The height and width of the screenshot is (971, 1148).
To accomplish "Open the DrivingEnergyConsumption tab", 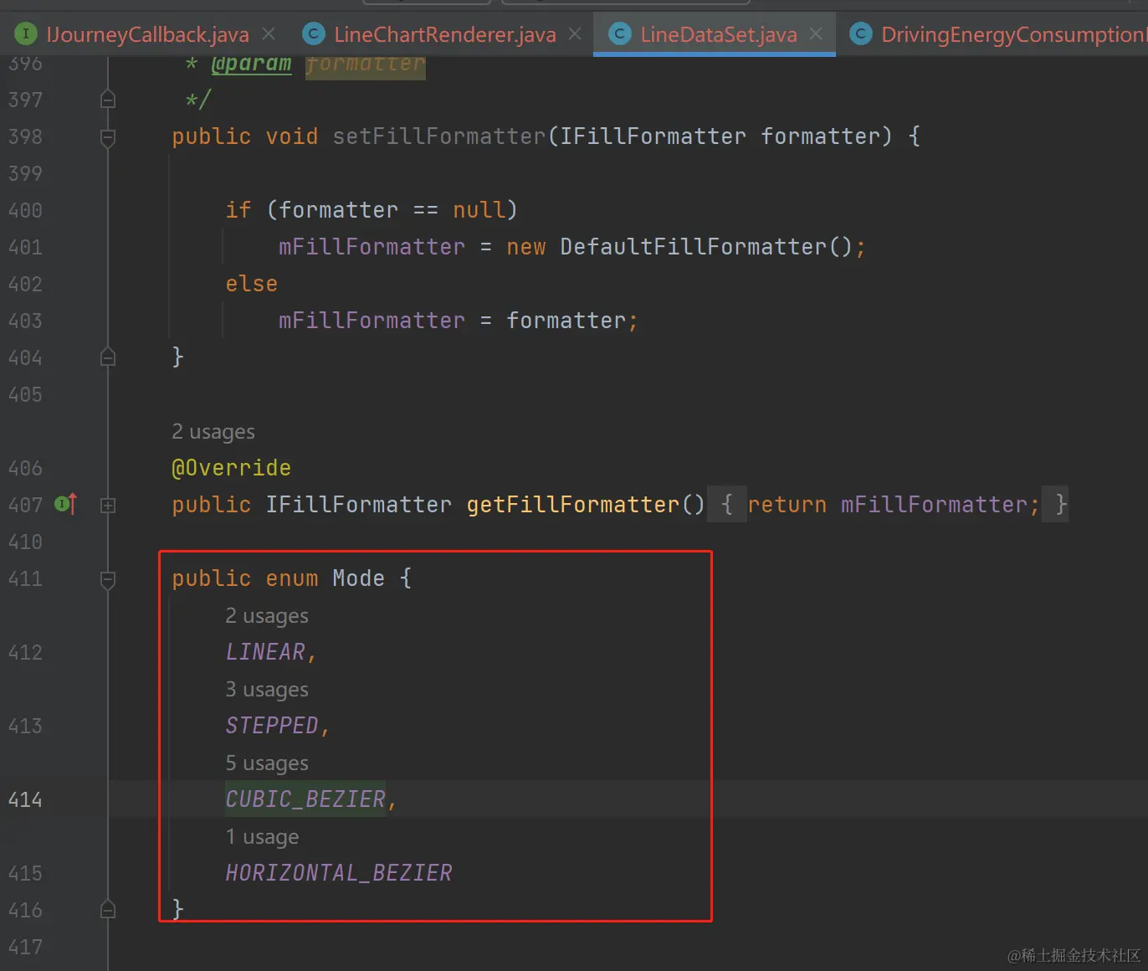I will coord(1013,34).
